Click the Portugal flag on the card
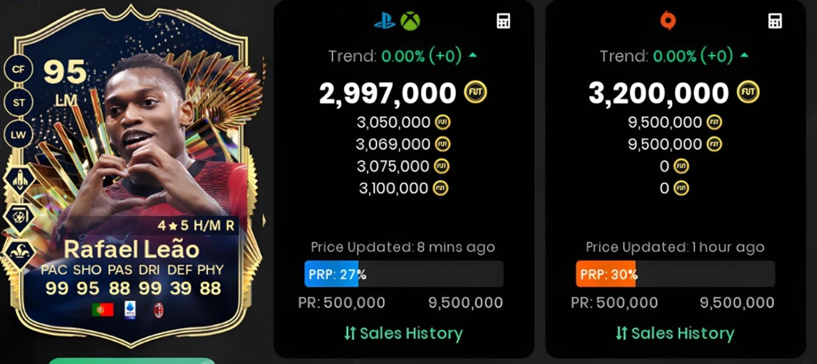 103,310
